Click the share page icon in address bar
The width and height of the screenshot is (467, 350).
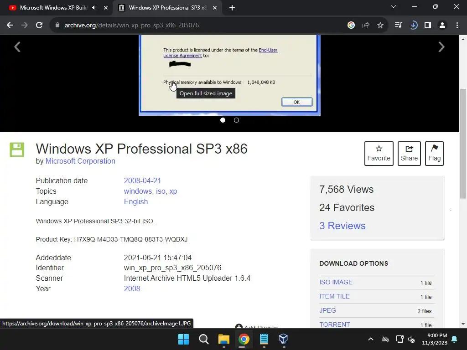point(366,26)
